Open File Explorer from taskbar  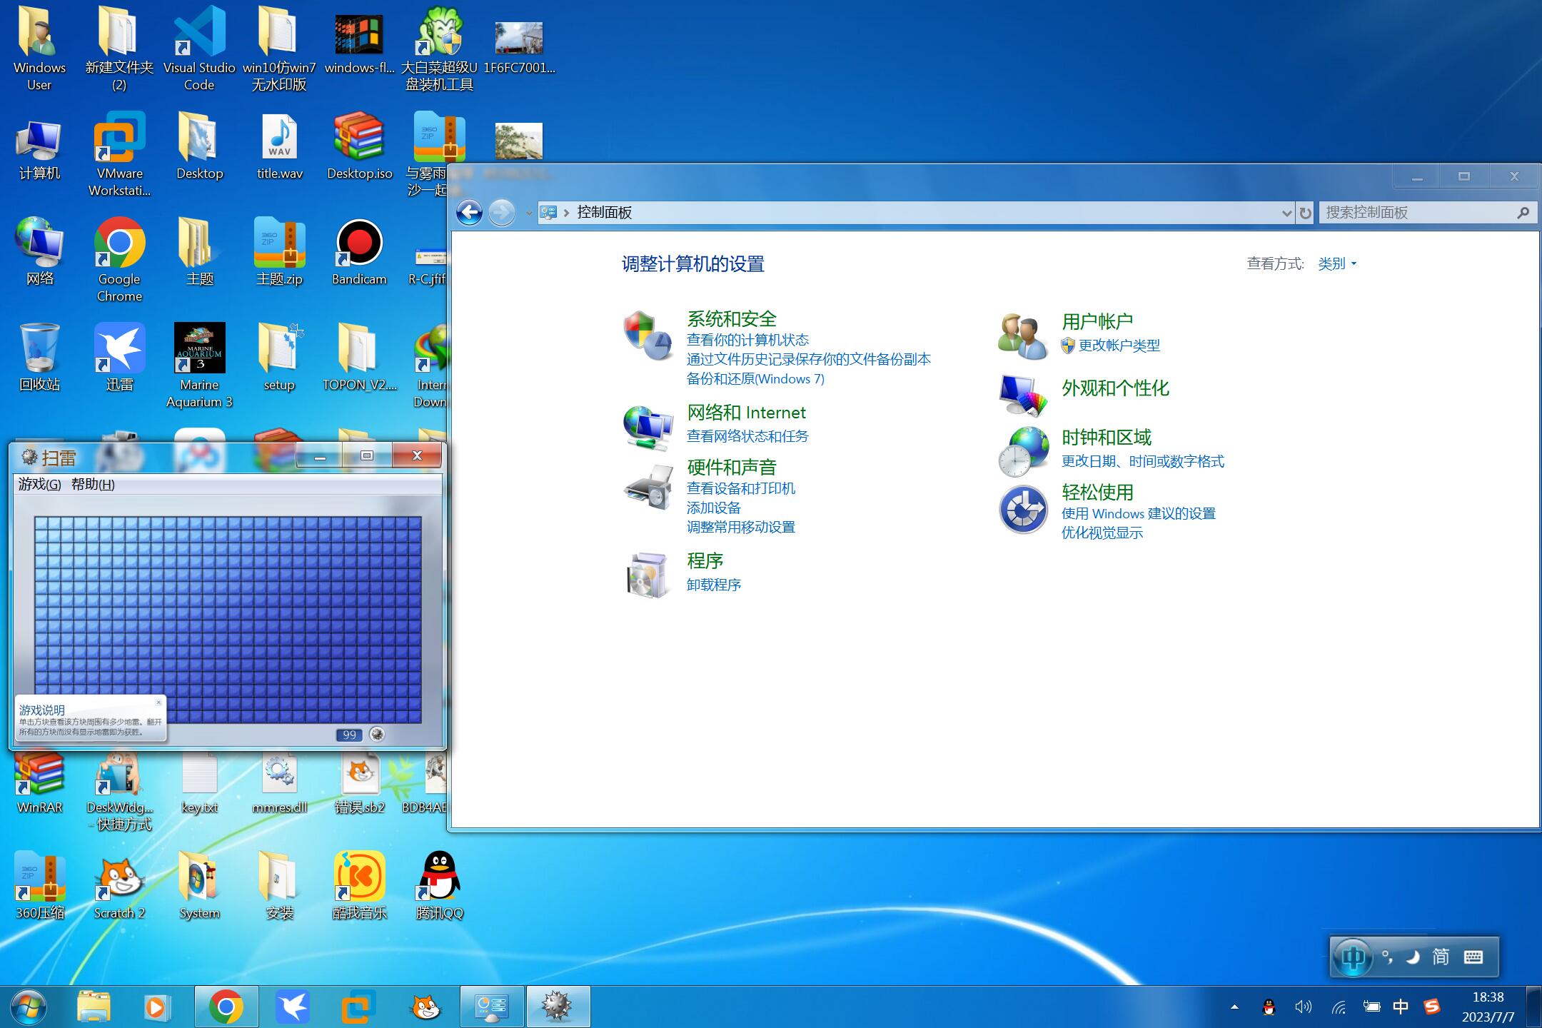94,1007
